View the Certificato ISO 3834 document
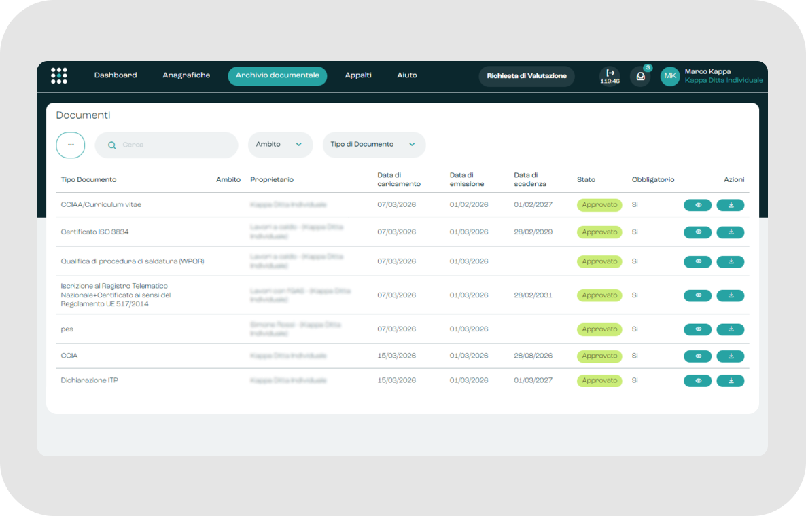 coord(697,232)
